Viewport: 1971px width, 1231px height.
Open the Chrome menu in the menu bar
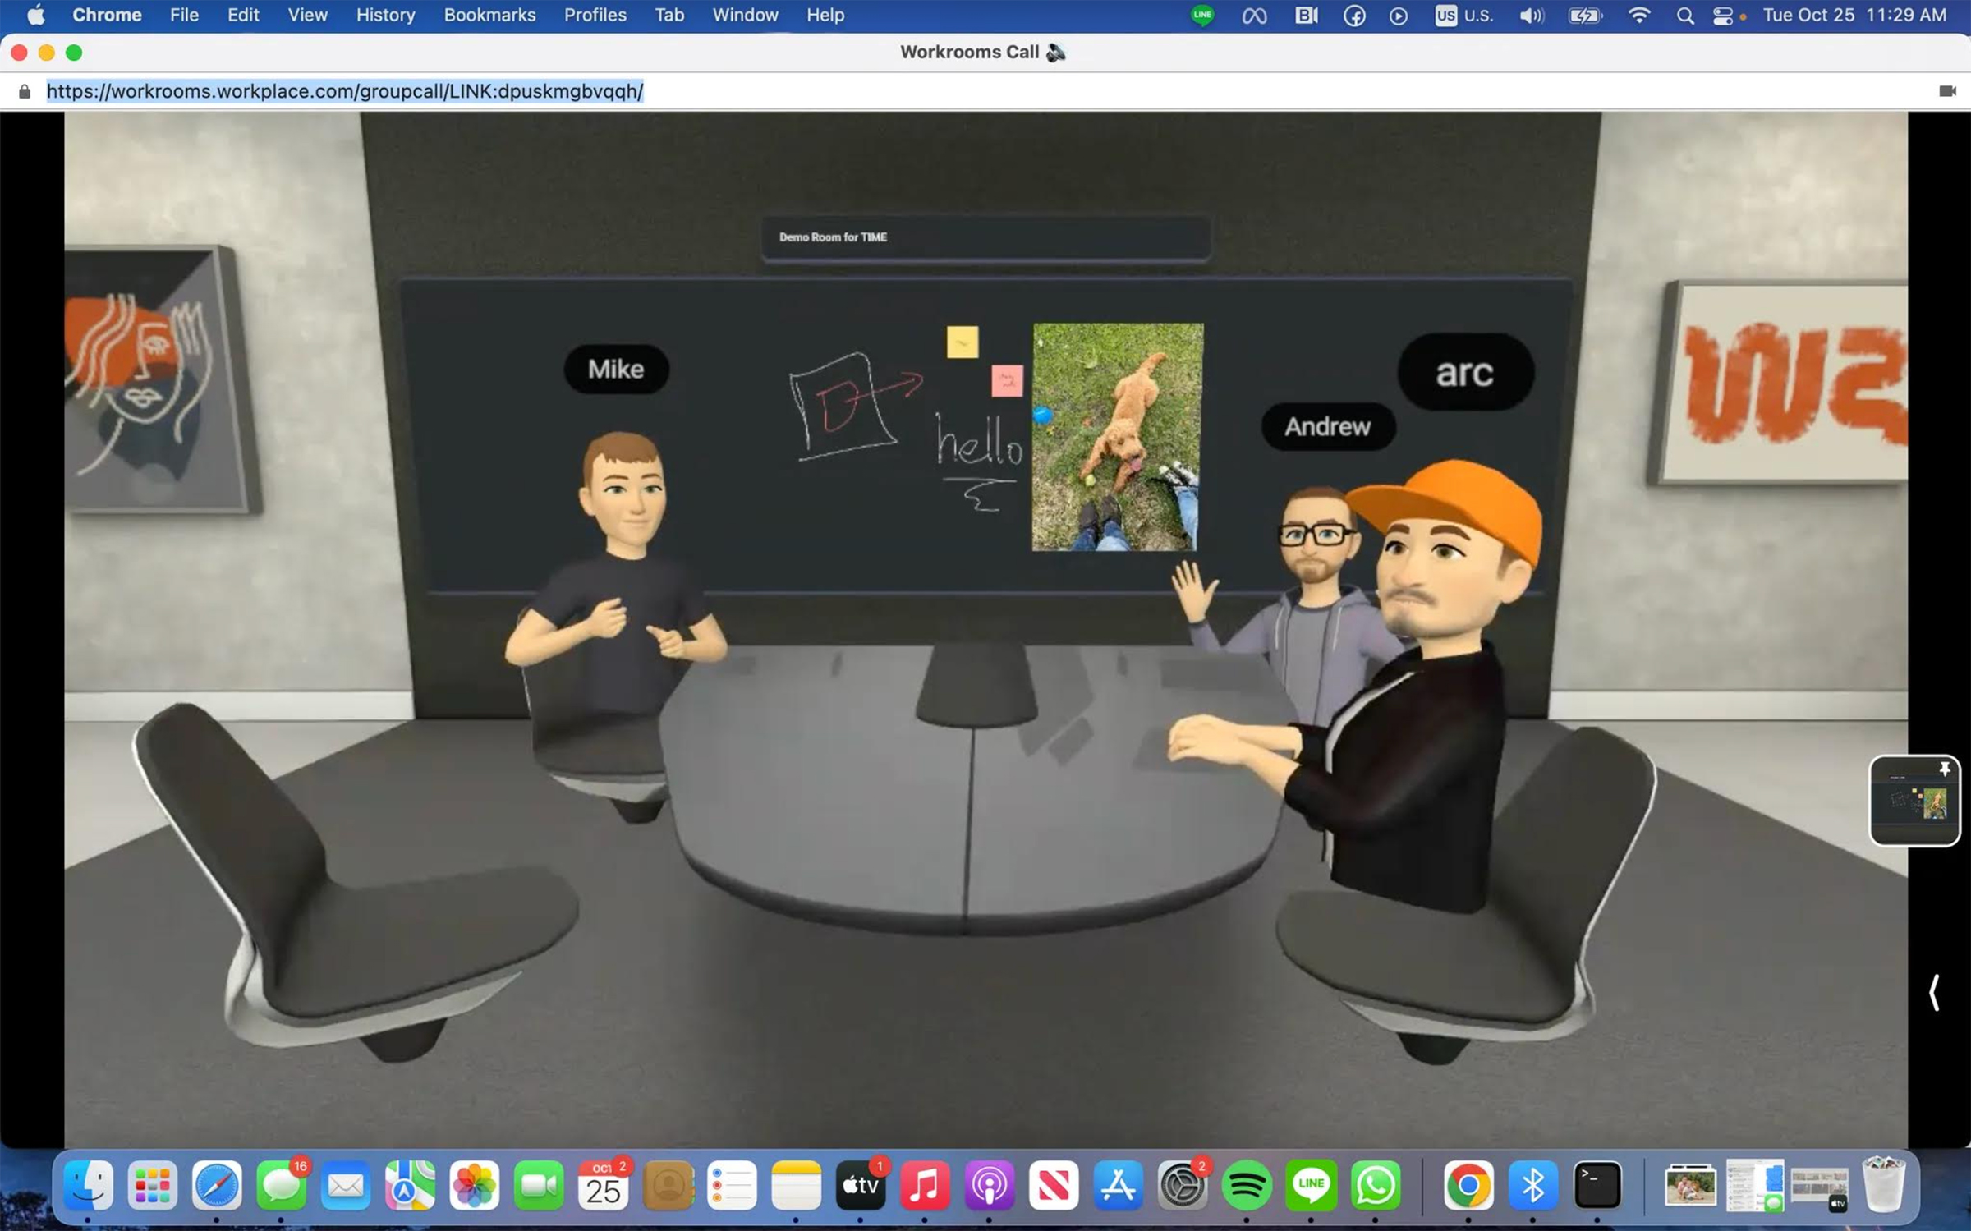tap(107, 15)
